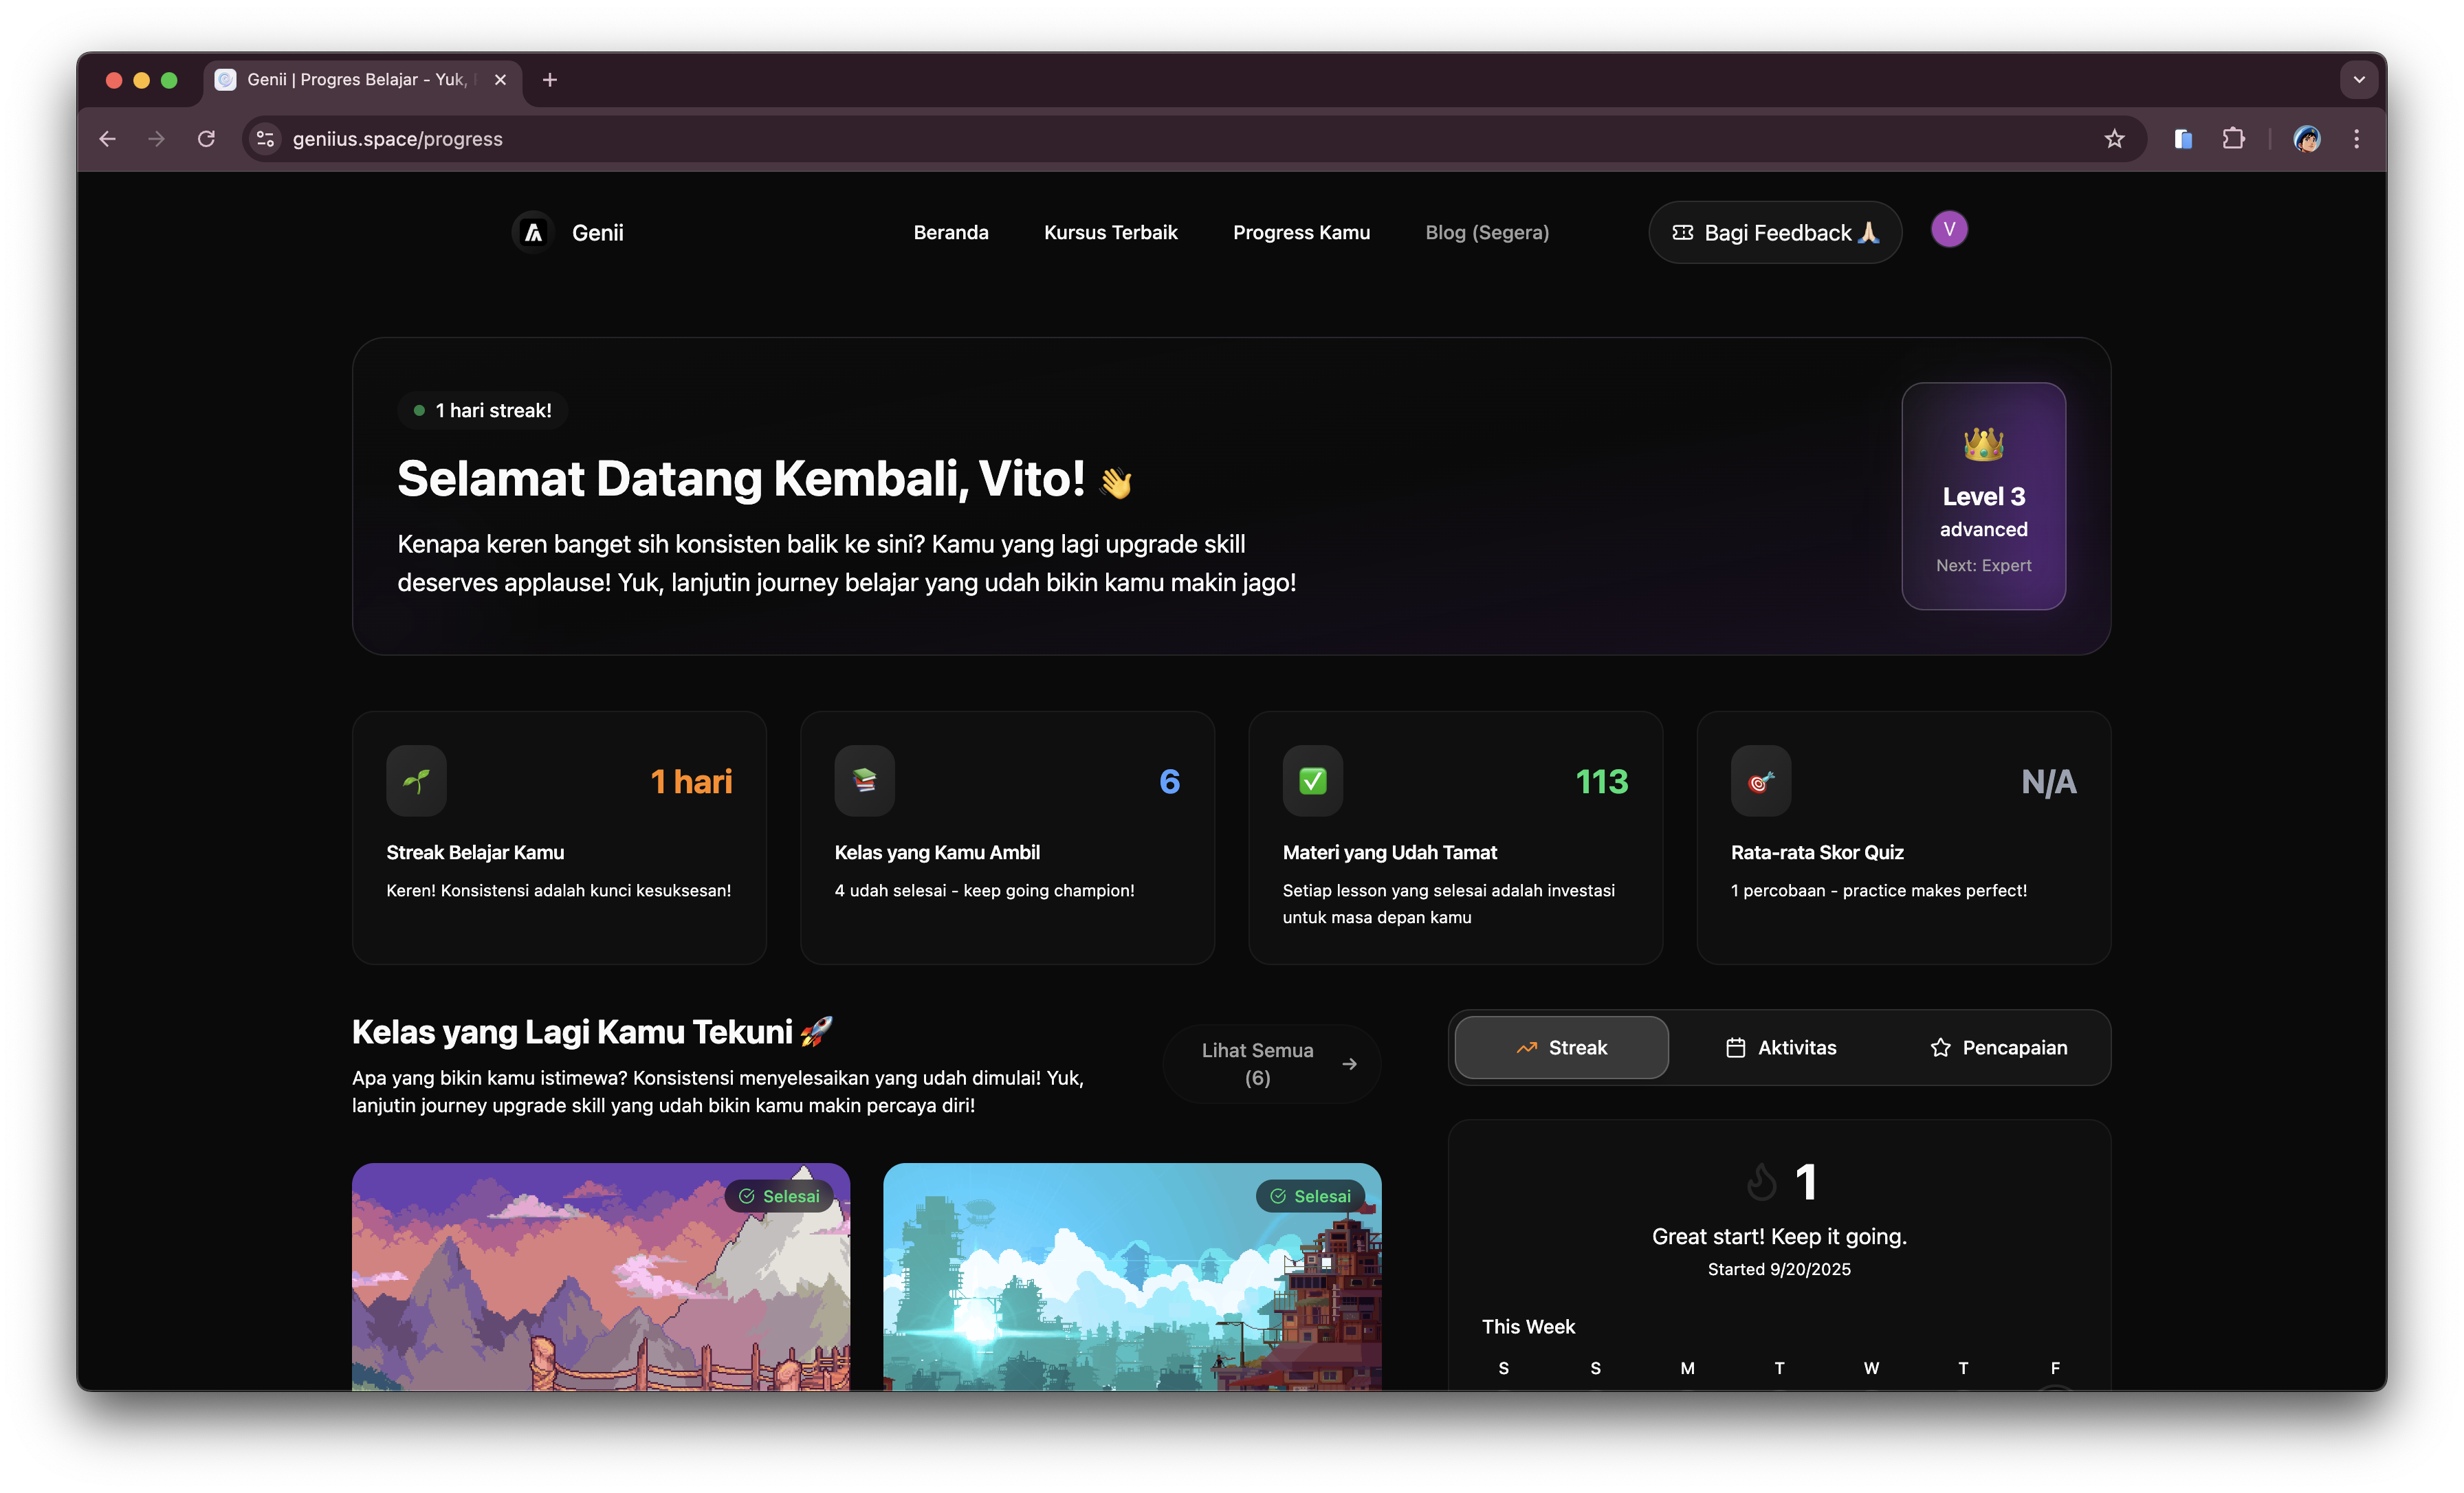Viewport: 2464px width, 1493px height.
Task: Go to Beranda in navigation
Action: click(x=950, y=232)
